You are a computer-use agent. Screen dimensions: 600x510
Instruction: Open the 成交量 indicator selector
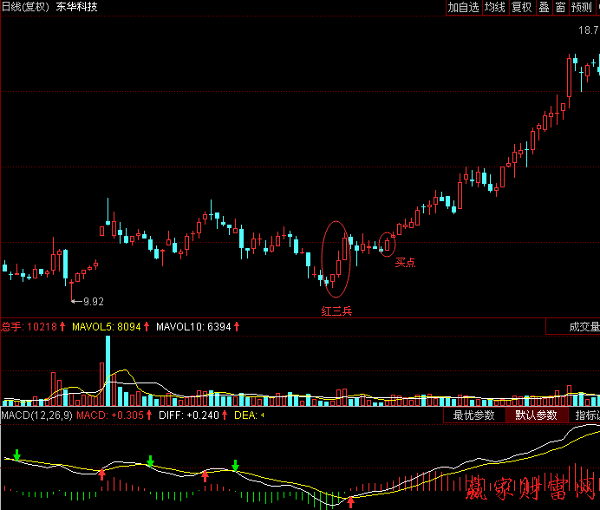point(583,327)
